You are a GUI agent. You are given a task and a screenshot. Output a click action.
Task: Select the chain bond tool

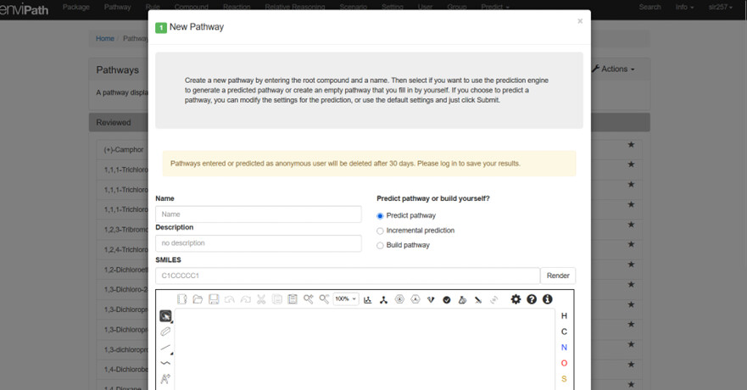click(x=165, y=364)
